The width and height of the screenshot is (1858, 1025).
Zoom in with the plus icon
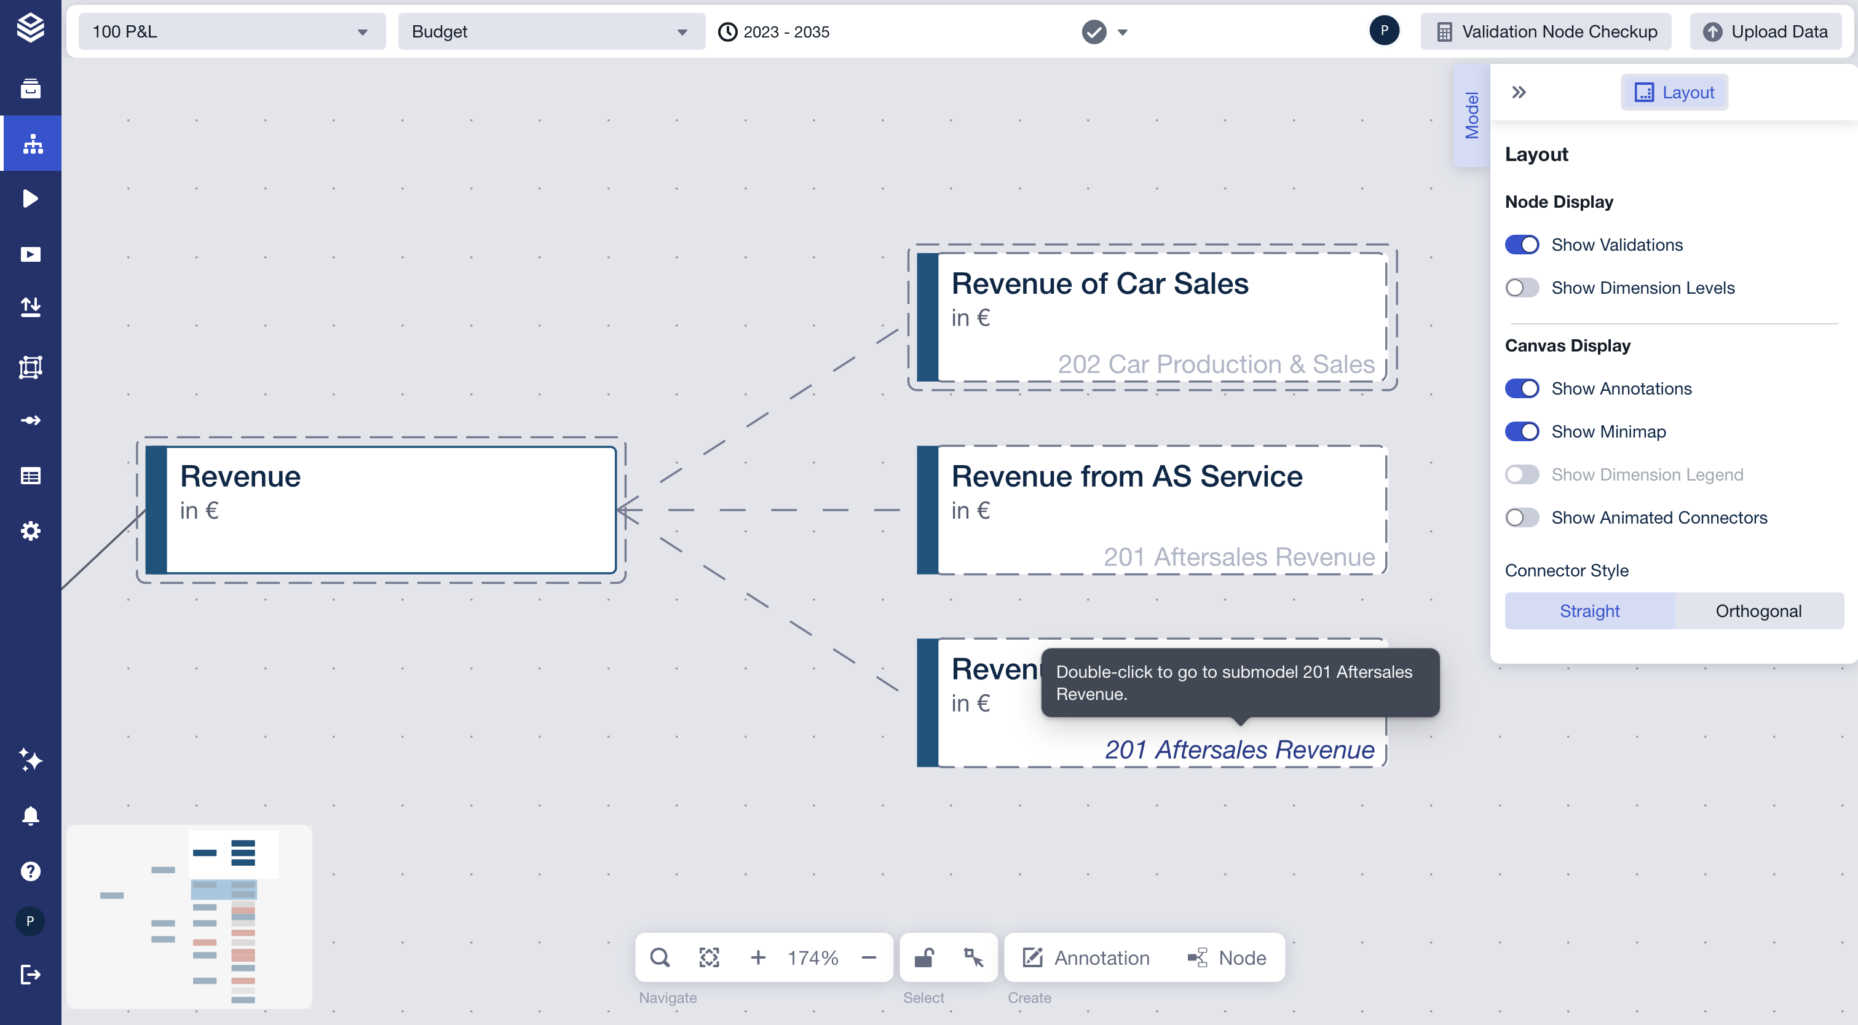[x=757, y=957]
